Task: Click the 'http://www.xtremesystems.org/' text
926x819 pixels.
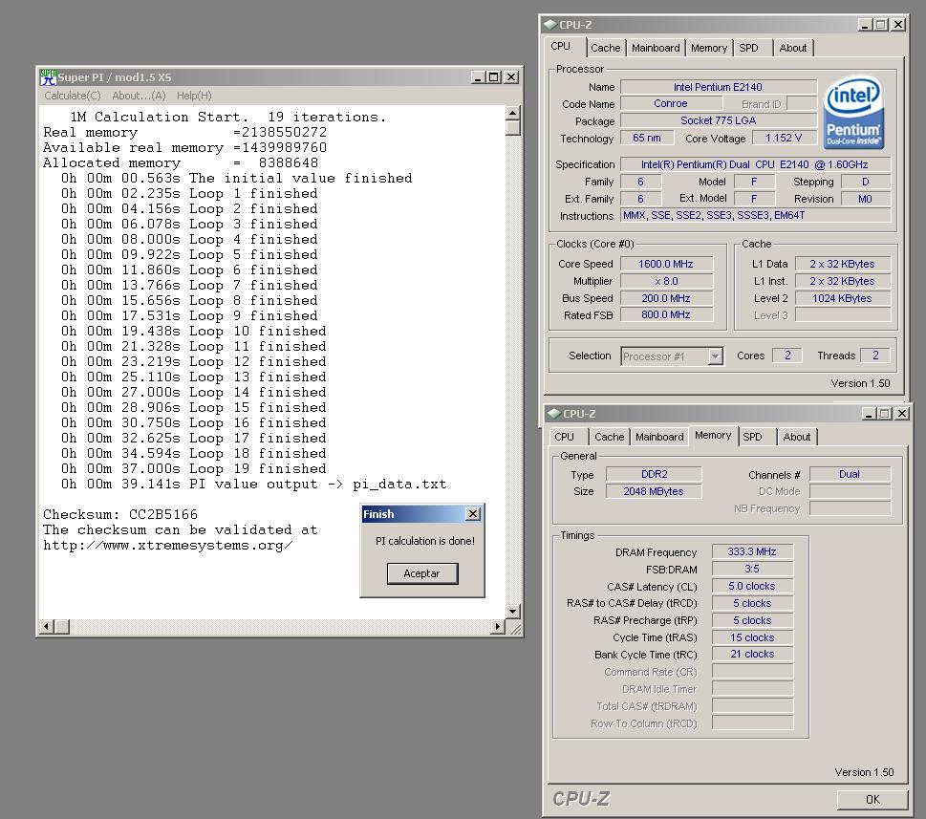Action: [168, 545]
